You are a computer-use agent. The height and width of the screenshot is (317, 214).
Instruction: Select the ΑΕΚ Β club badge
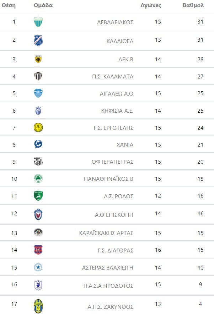(38, 59)
